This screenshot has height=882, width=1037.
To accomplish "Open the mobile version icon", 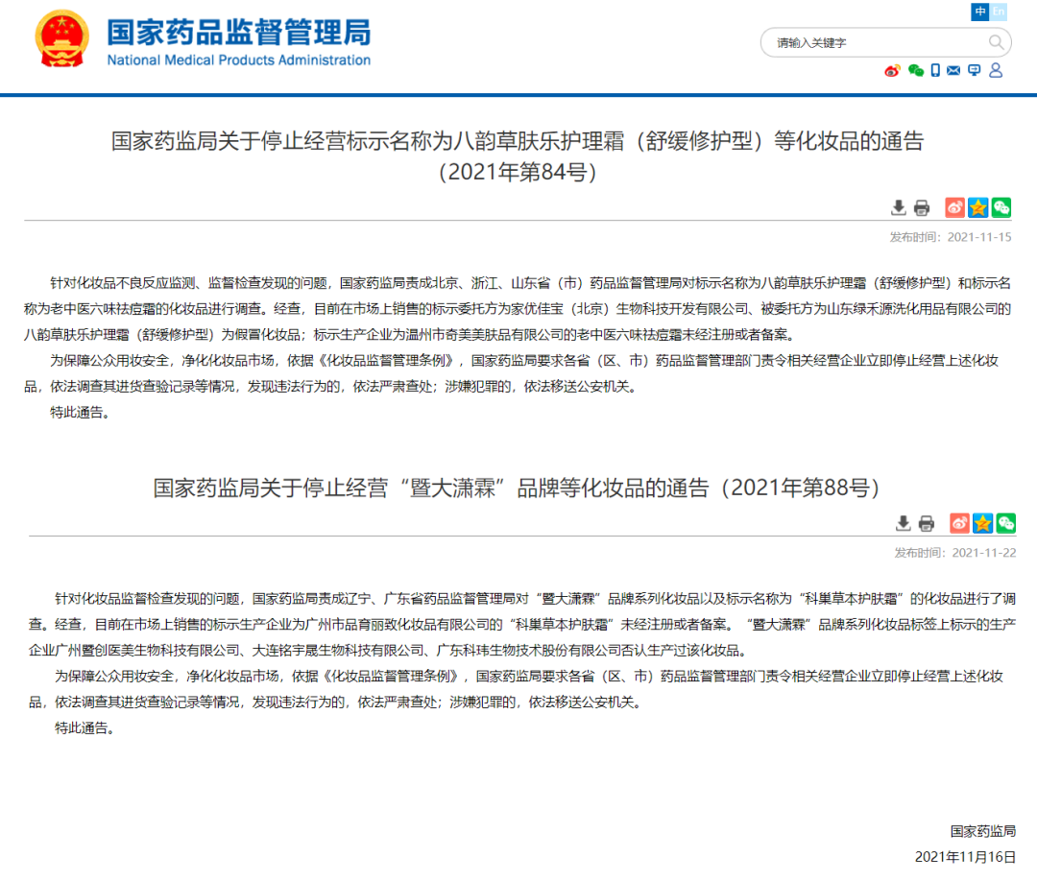I will tap(935, 70).
